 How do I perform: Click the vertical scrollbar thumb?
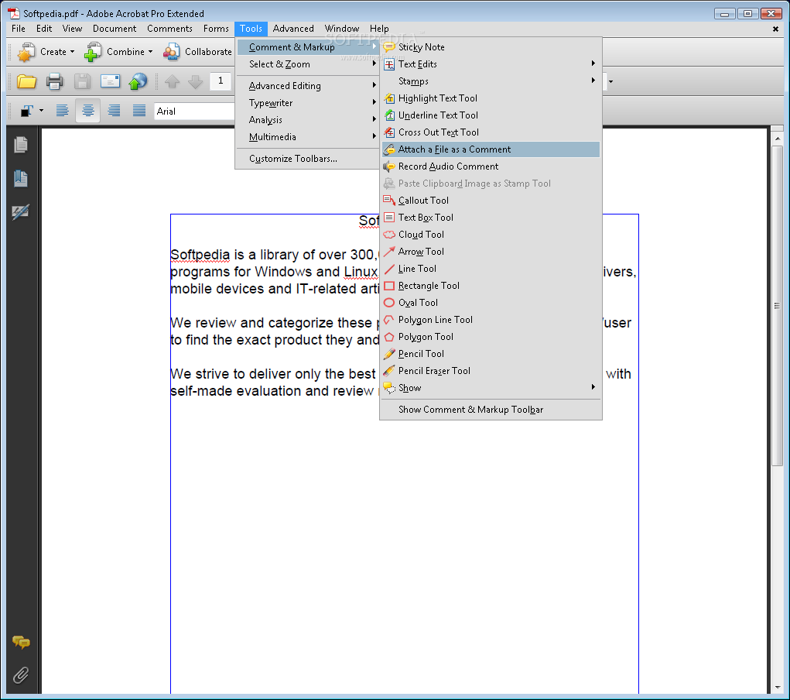[778, 306]
